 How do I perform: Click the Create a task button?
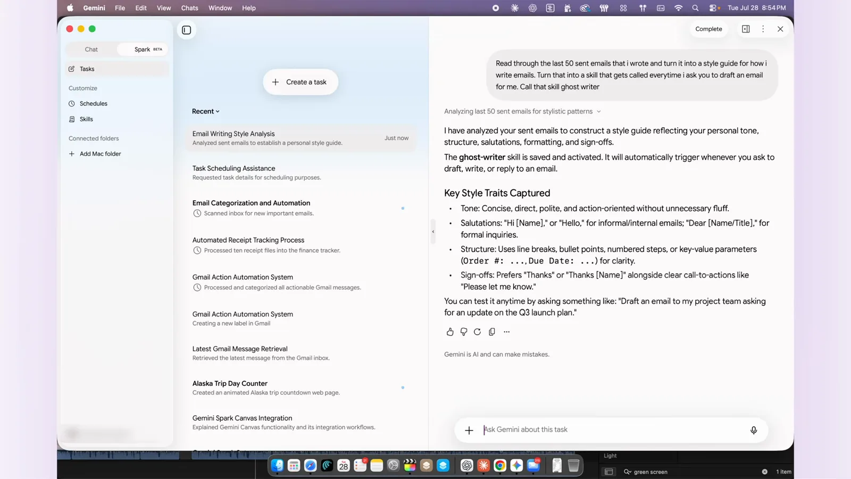pos(301,82)
